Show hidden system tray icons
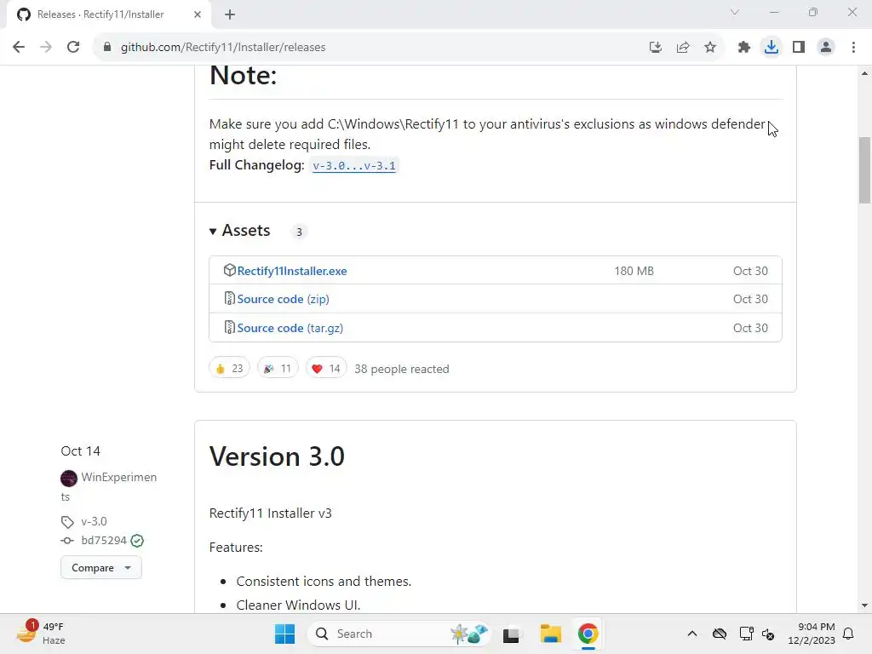The height and width of the screenshot is (654, 872). pos(691,634)
